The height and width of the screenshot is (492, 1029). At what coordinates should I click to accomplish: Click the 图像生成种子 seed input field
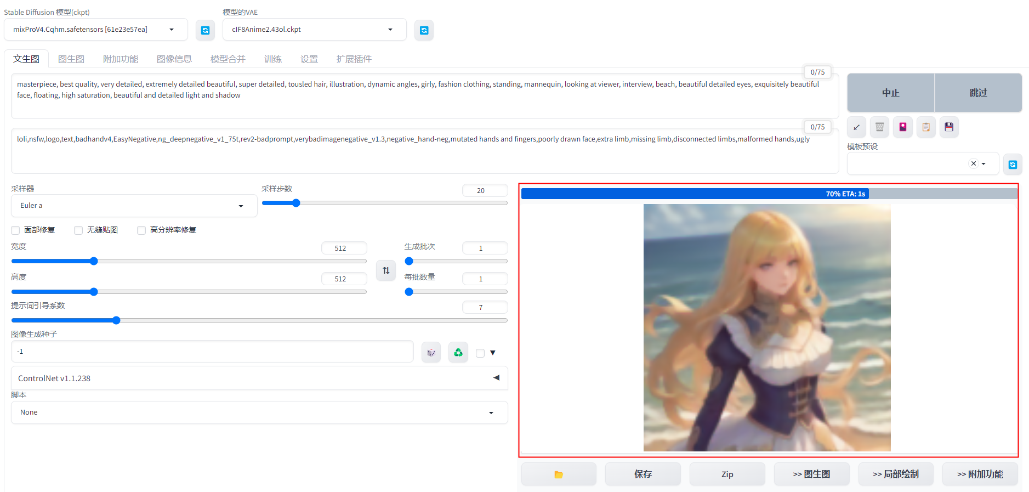click(212, 352)
